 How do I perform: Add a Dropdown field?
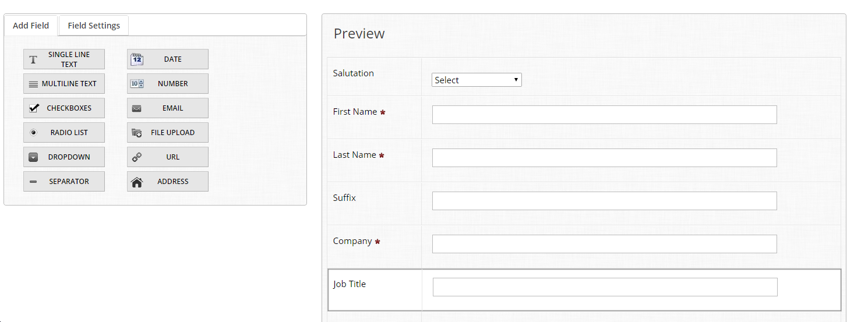64,157
